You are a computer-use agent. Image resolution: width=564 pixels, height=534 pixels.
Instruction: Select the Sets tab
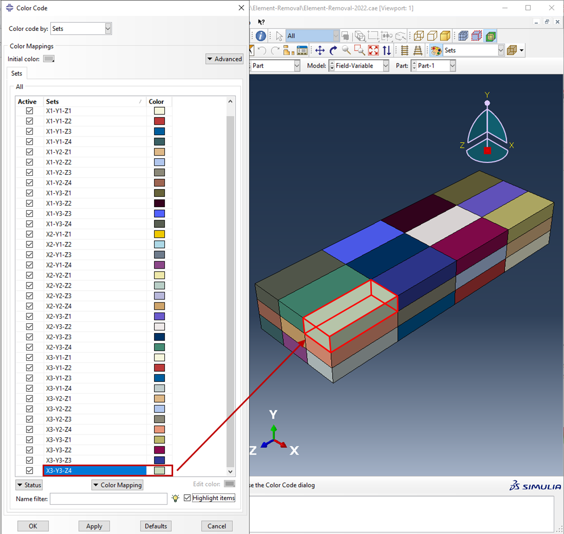click(x=16, y=74)
